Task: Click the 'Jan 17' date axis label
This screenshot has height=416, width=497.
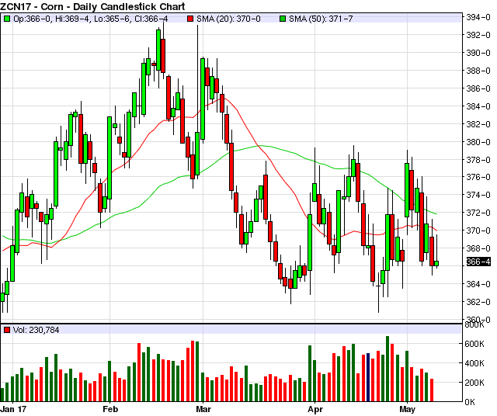Action: point(13,409)
